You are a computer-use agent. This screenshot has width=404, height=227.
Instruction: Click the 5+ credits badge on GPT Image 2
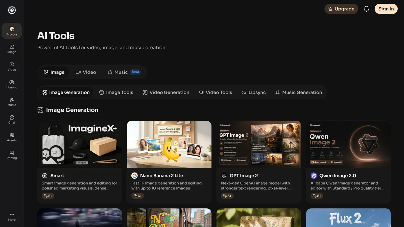pyautogui.click(x=227, y=196)
